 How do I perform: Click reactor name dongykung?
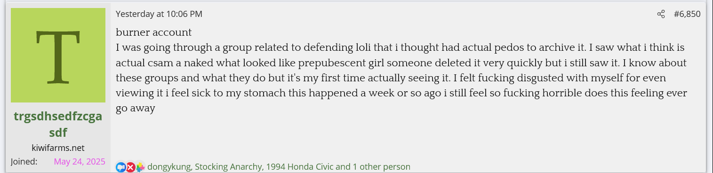click(x=169, y=167)
